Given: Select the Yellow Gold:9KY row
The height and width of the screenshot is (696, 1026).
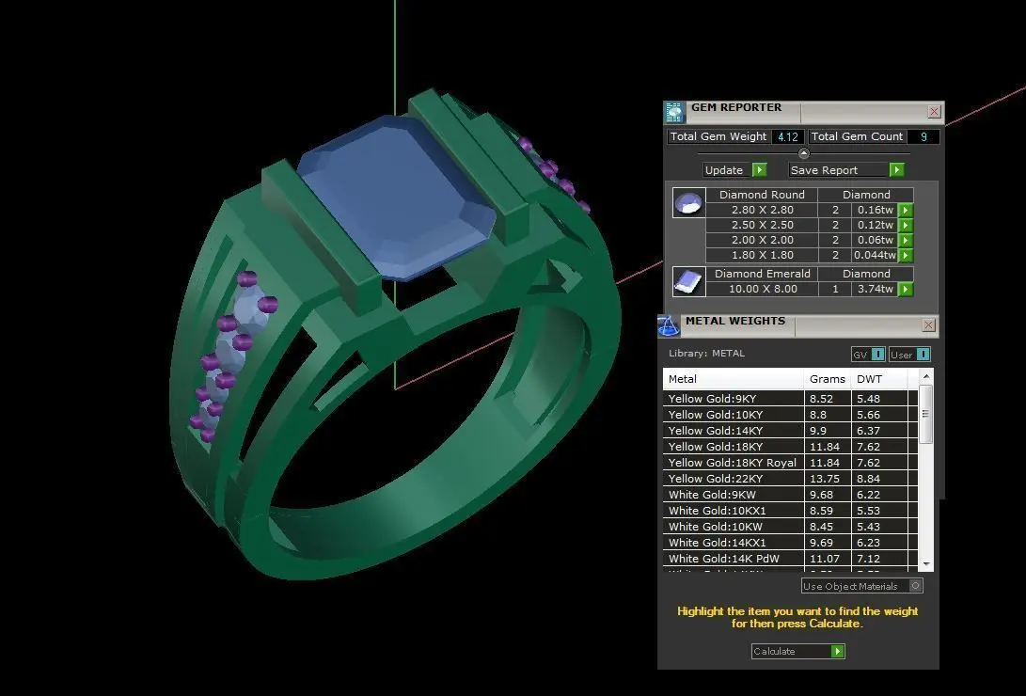Looking at the screenshot, I should click(x=791, y=399).
